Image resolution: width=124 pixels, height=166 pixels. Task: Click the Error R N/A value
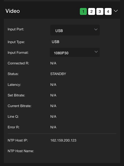click(x=53, y=127)
